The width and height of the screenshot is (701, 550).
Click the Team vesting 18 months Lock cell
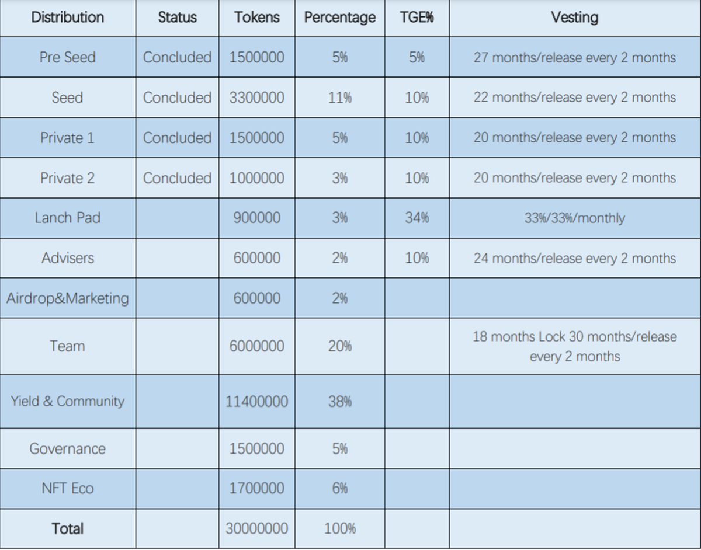coord(574,346)
